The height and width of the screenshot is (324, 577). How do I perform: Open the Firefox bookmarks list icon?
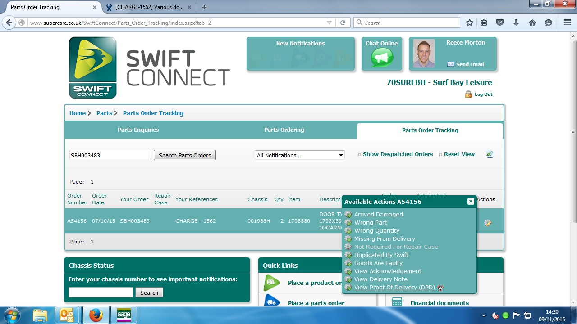[484, 22]
